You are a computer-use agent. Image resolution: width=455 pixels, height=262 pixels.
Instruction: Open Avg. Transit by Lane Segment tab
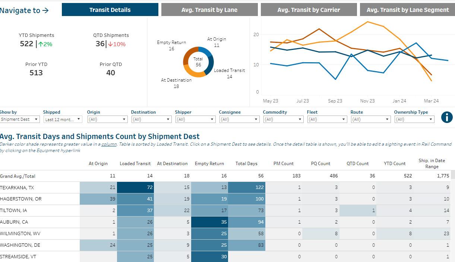pyautogui.click(x=407, y=10)
